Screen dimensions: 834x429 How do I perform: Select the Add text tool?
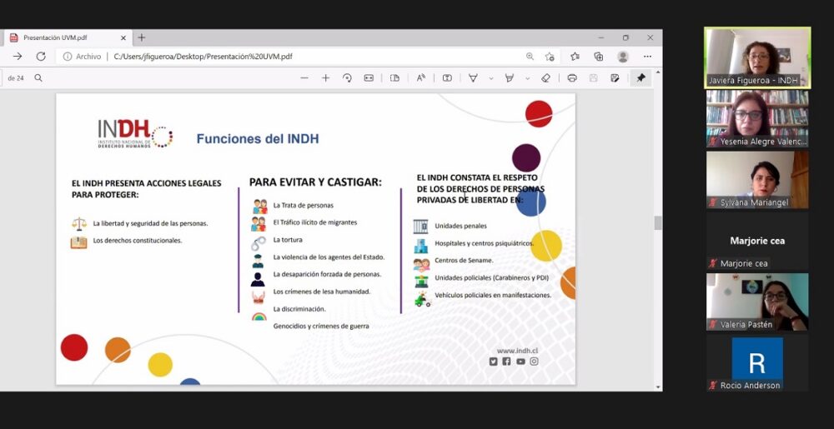(x=447, y=78)
